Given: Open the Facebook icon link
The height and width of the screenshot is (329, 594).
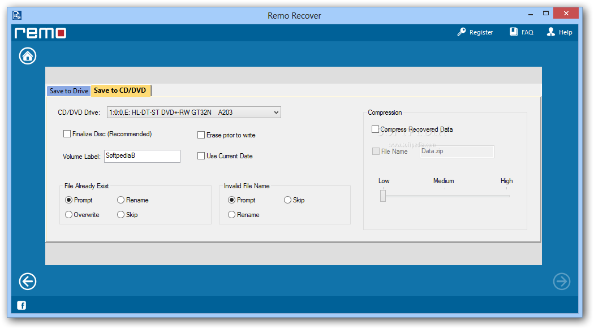Looking at the screenshot, I should click(21, 305).
